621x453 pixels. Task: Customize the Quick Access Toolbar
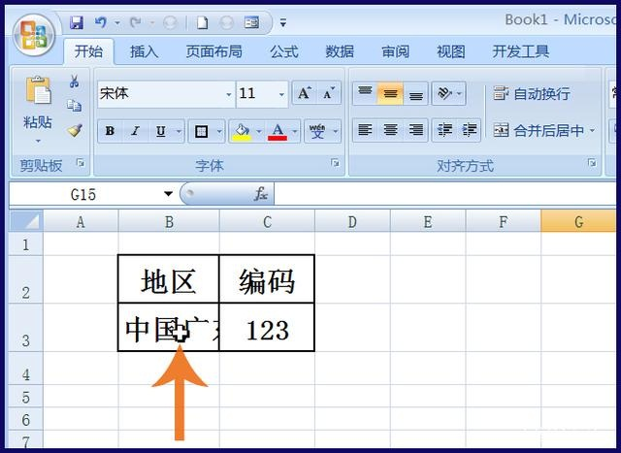click(282, 23)
